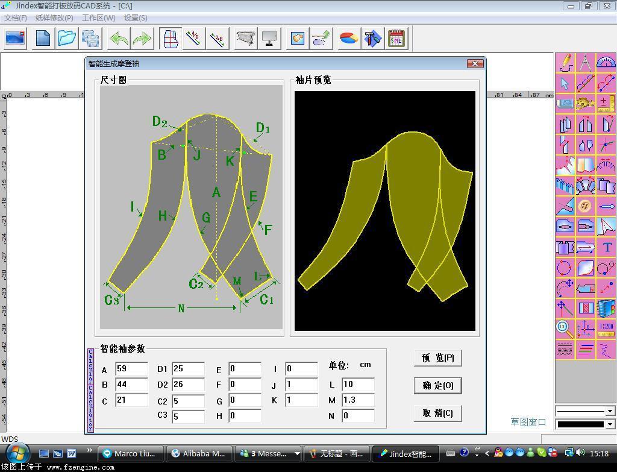Switch to Alibaba taskbar window
The height and width of the screenshot is (472, 617).
[x=199, y=453]
